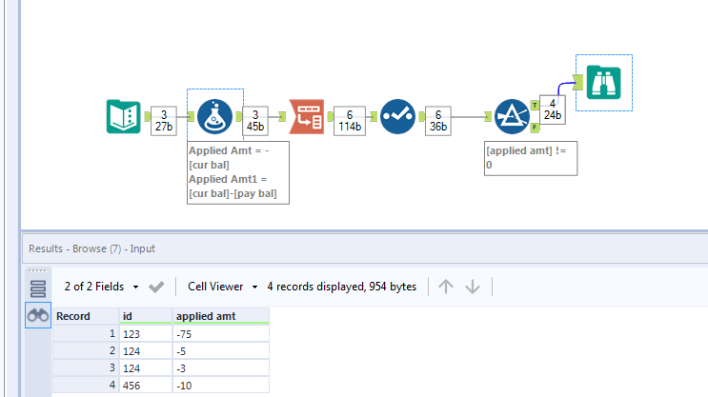Click the up arrow to go to previous record

pos(446,287)
